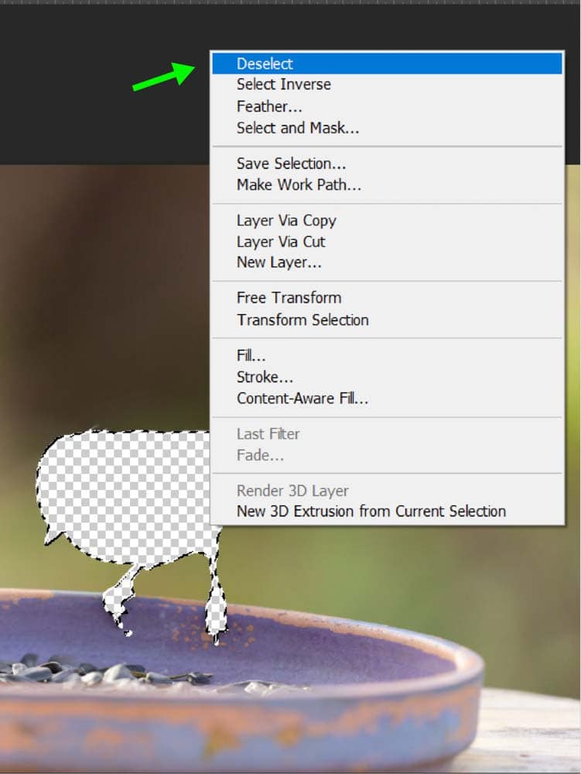Choose Deselect from the context menu
The image size is (581, 774).
pos(387,63)
